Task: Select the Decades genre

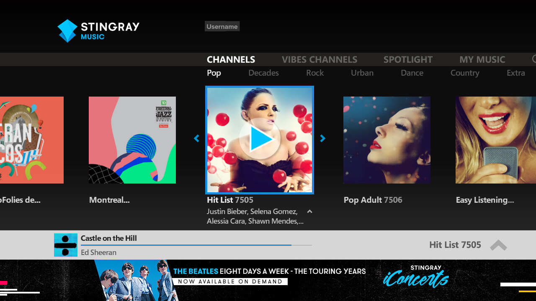Action: pyautogui.click(x=263, y=73)
